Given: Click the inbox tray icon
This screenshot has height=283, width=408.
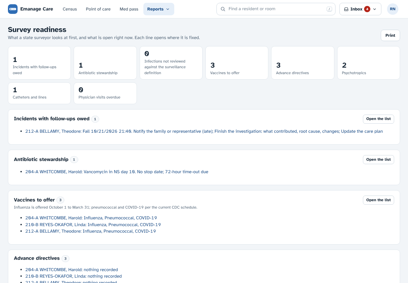Looking at the screenshot, I should tap(346, 9).
